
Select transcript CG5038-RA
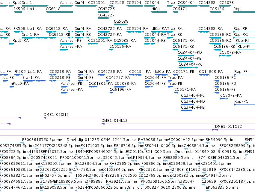tap(125, 41)
